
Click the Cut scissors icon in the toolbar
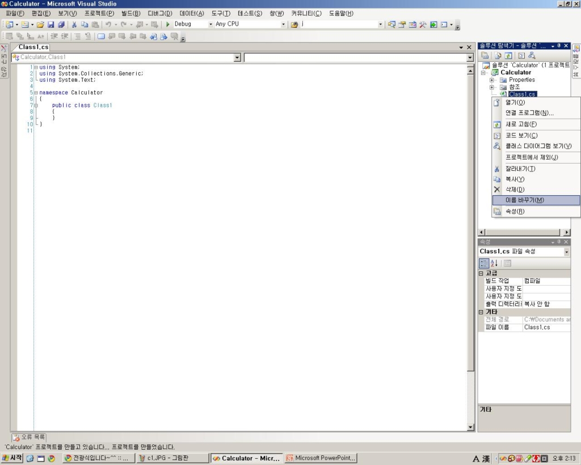click(74, 24)
